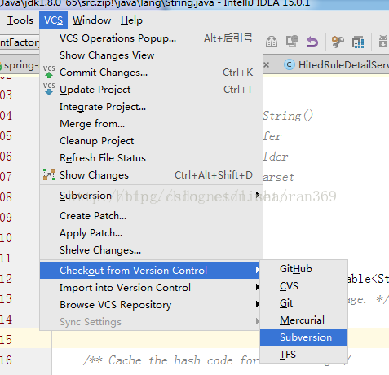Open the Window menu
Image resolution: width=389 pixels, height=375 pixels.
[91, 20]
